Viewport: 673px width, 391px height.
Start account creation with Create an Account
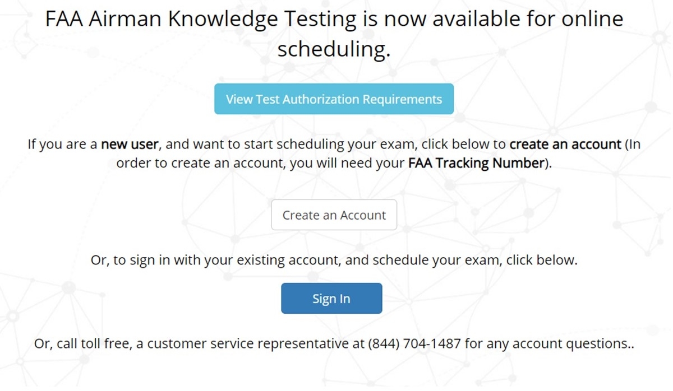point(334,215)
